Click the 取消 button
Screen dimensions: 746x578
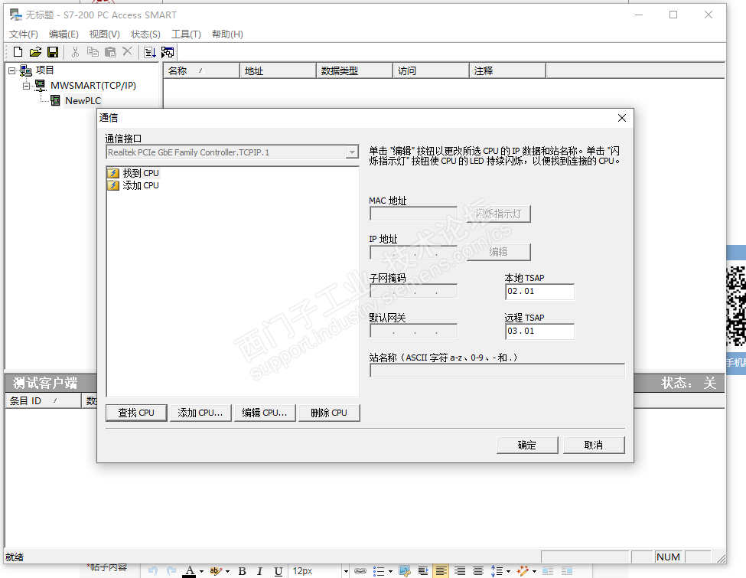pyautogui.click(x=594, y=445)
